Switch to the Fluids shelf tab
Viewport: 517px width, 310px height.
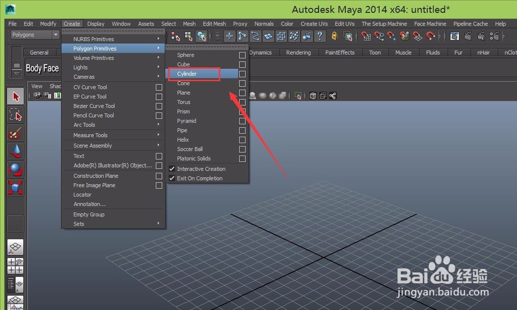pos(433,53)
